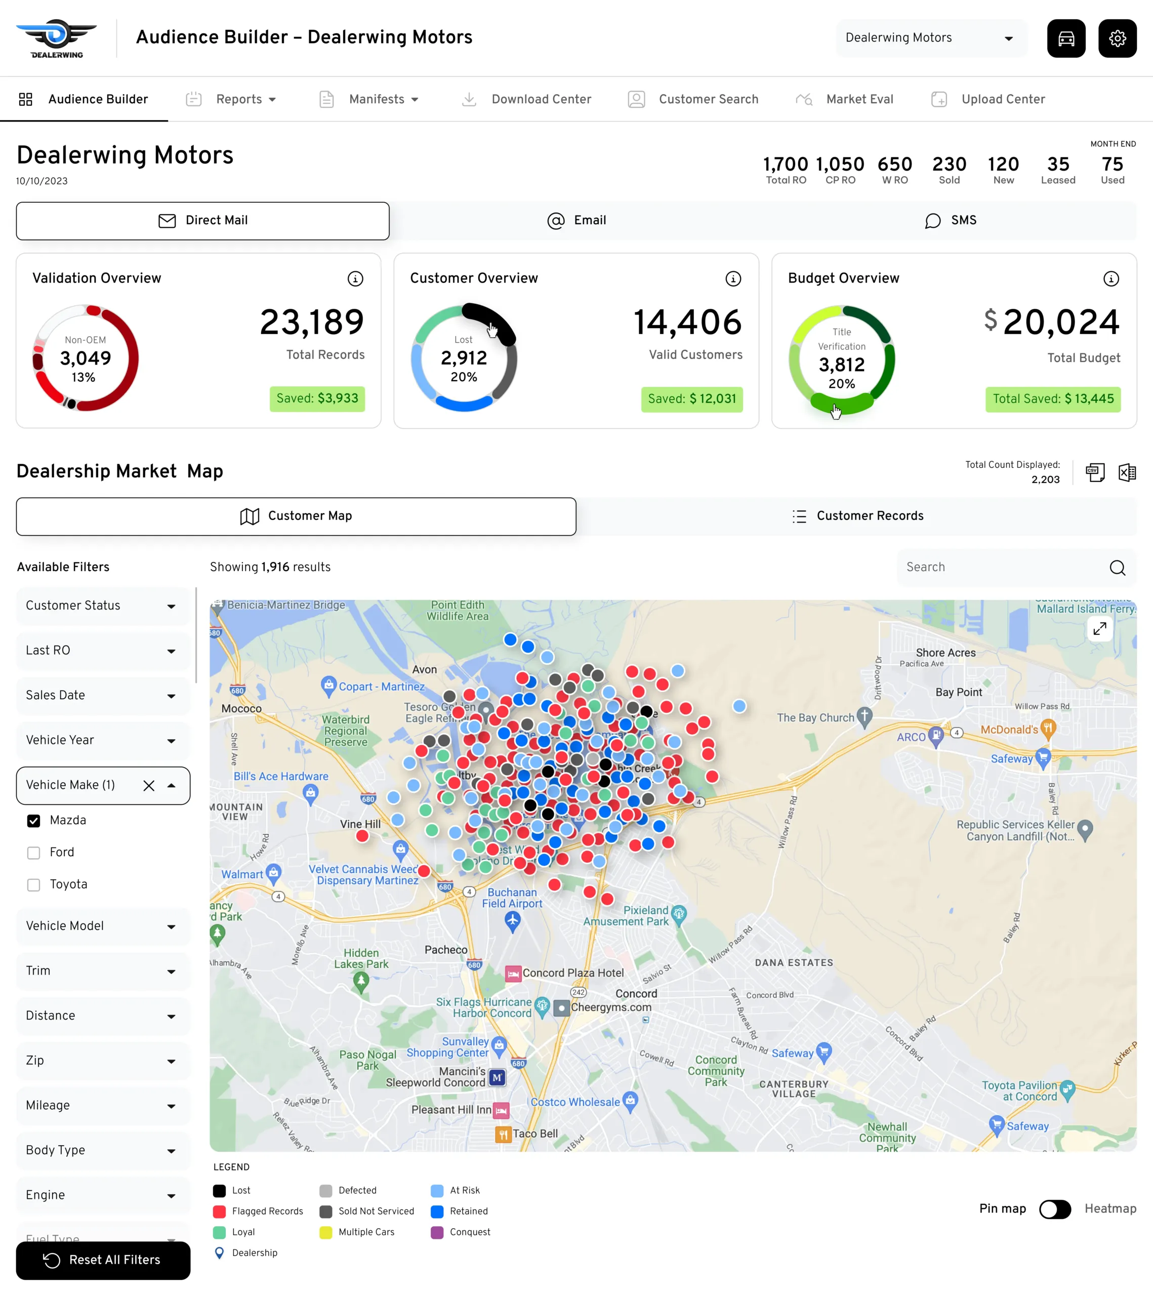
Task: Export map data to Excel icon
Action: (1126, 472)
